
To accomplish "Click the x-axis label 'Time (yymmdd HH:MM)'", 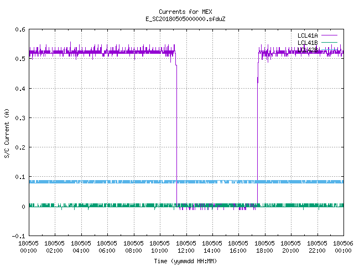I will 185,261.
